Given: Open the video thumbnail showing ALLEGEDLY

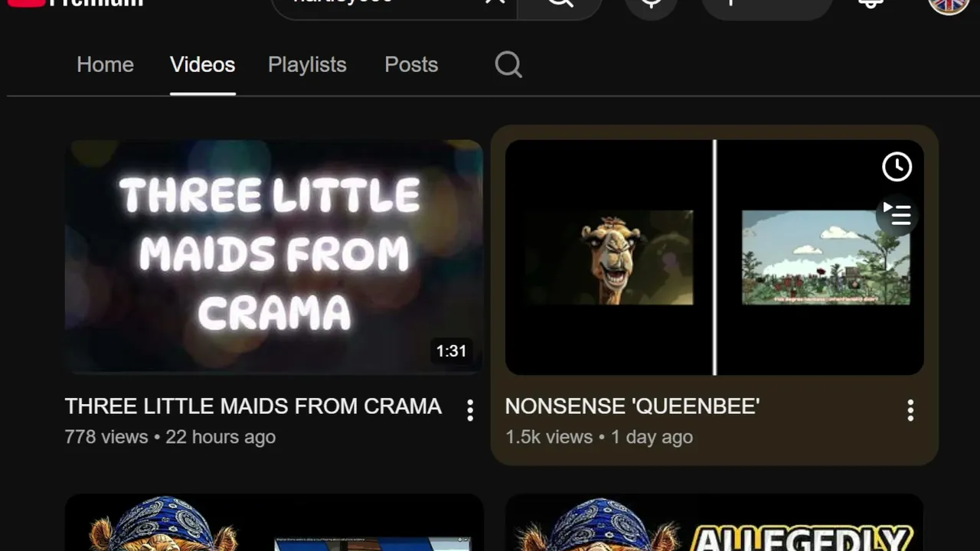Looking at the screenshot, I should [714, 523].
